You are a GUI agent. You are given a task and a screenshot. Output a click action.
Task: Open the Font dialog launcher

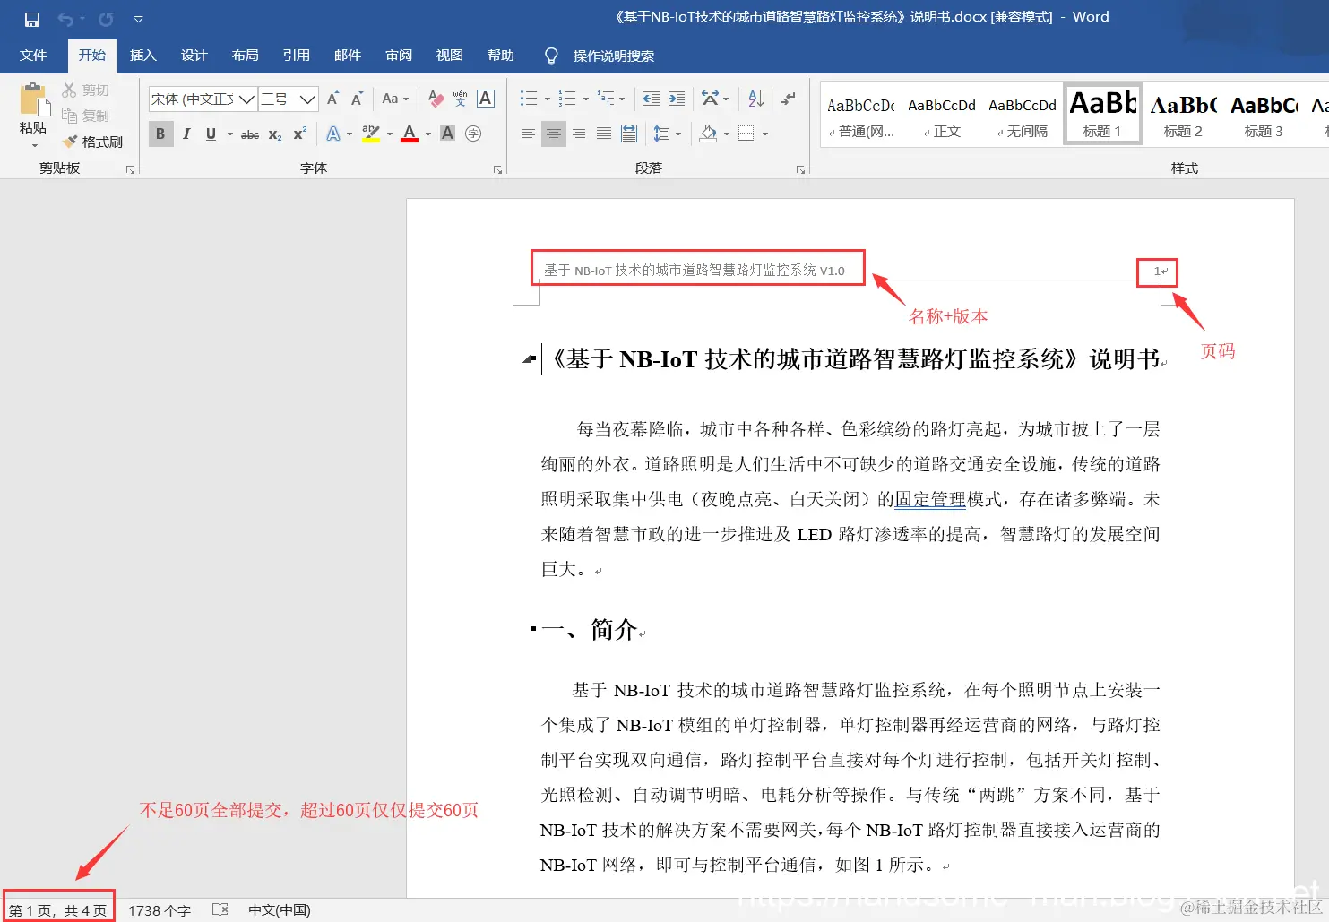498,169
